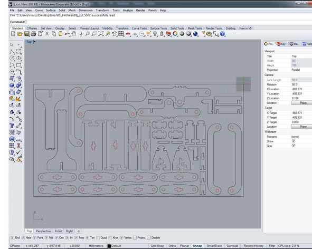The image size is (312, 249).
Task: Uncheck the Wallpaper Gray checkbox
Action: (x=294, y=146)
